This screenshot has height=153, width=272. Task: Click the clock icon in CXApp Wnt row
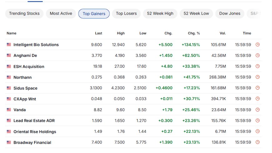[258, 99]
